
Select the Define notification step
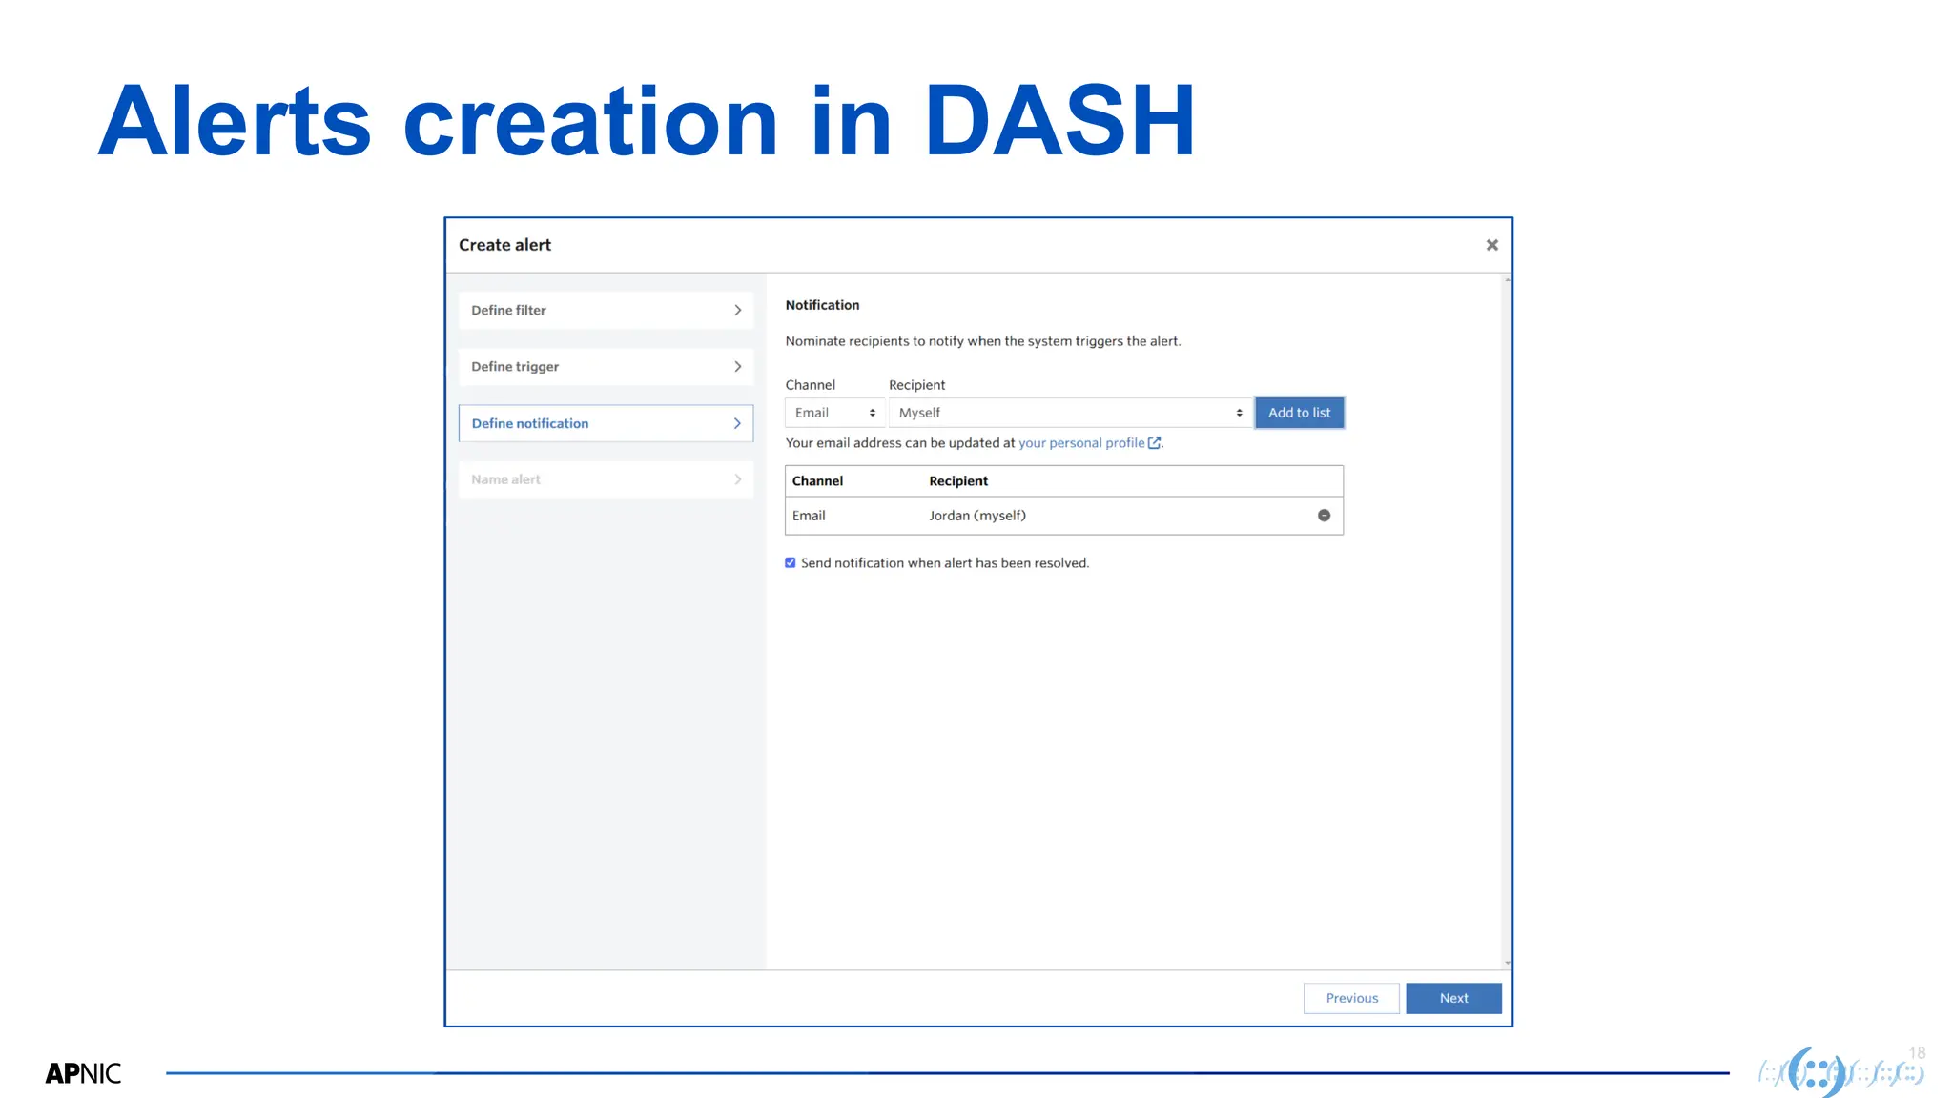click(x=606, y=423)
